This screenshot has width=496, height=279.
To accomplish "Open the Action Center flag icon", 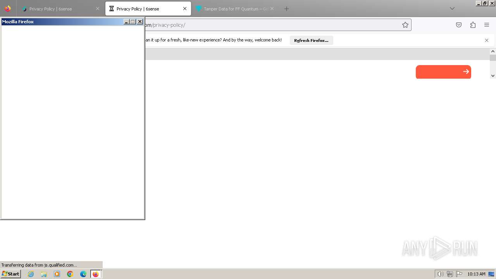I will click(x=459, y=274).
